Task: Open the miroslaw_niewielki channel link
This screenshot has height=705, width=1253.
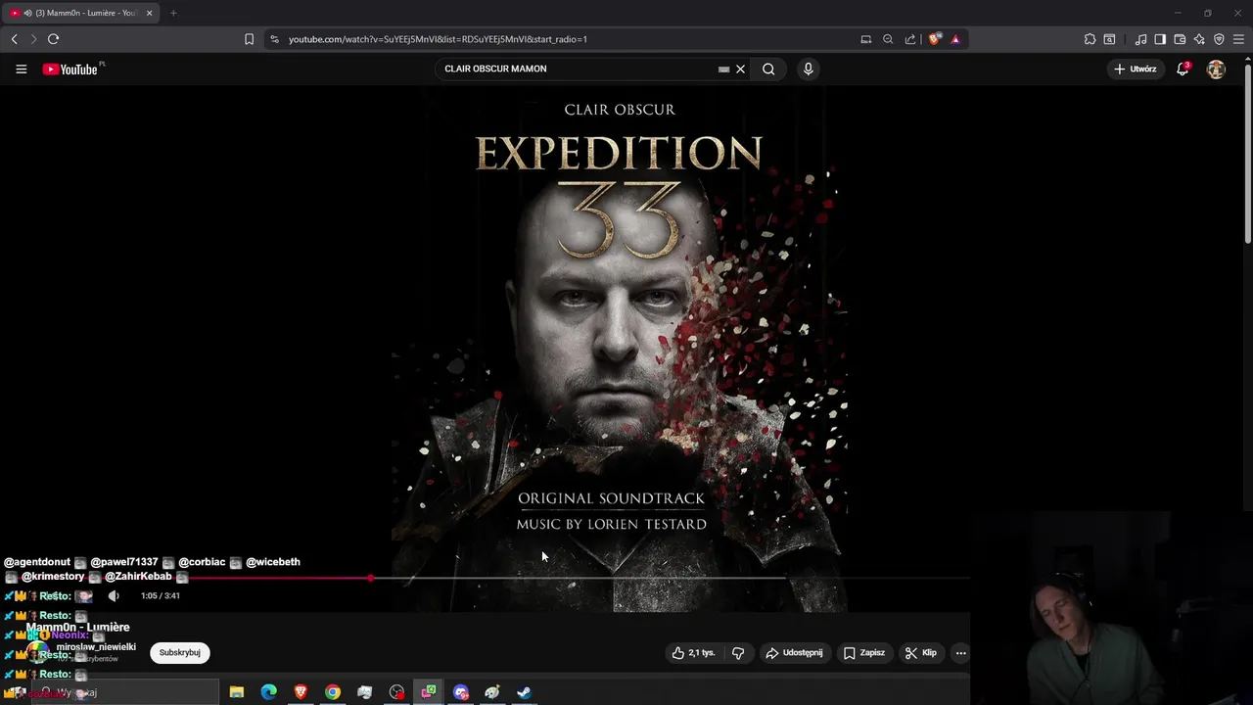Action: 96,647
